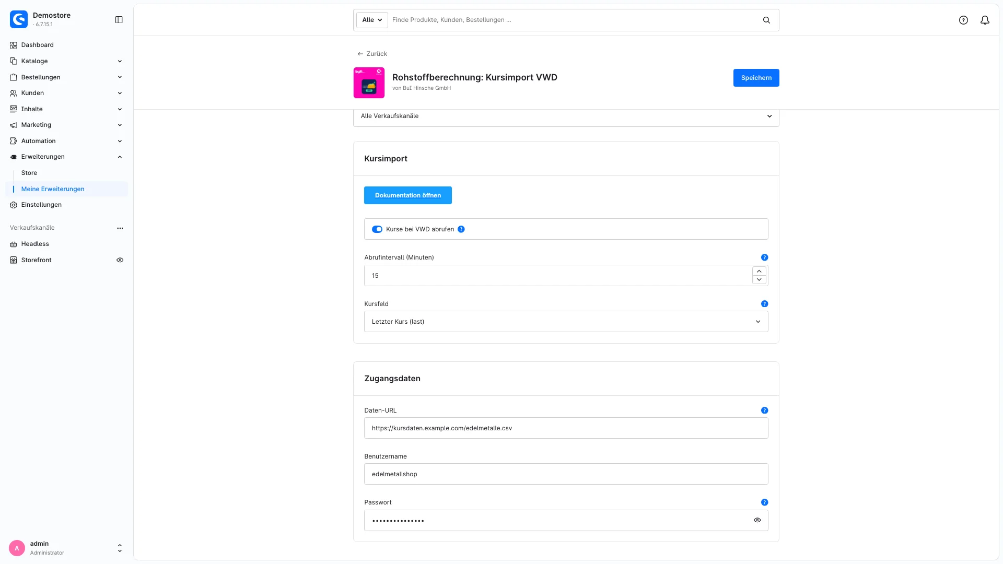Toggle Kurse bei VWD abrufen switch

point(377,229)
